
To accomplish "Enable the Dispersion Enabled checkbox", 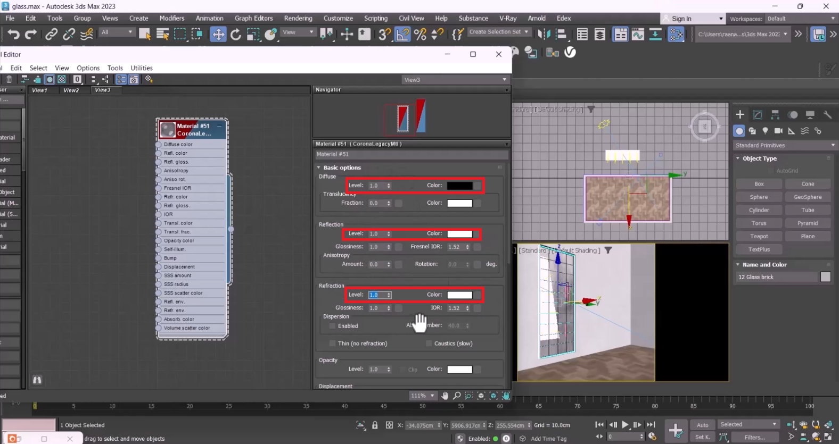I will pyautogui.click(x=333, y=326).
